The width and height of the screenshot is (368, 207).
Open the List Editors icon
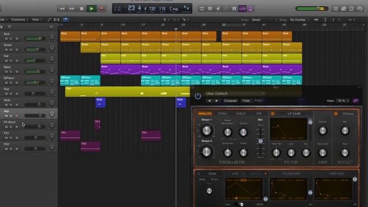[335, 9]
